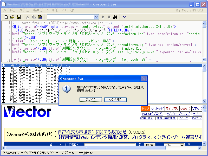The width and height of the screenshot is (208, 156).
Task: Open the ヘルプ(H) menu
Action: coord(68,10)
